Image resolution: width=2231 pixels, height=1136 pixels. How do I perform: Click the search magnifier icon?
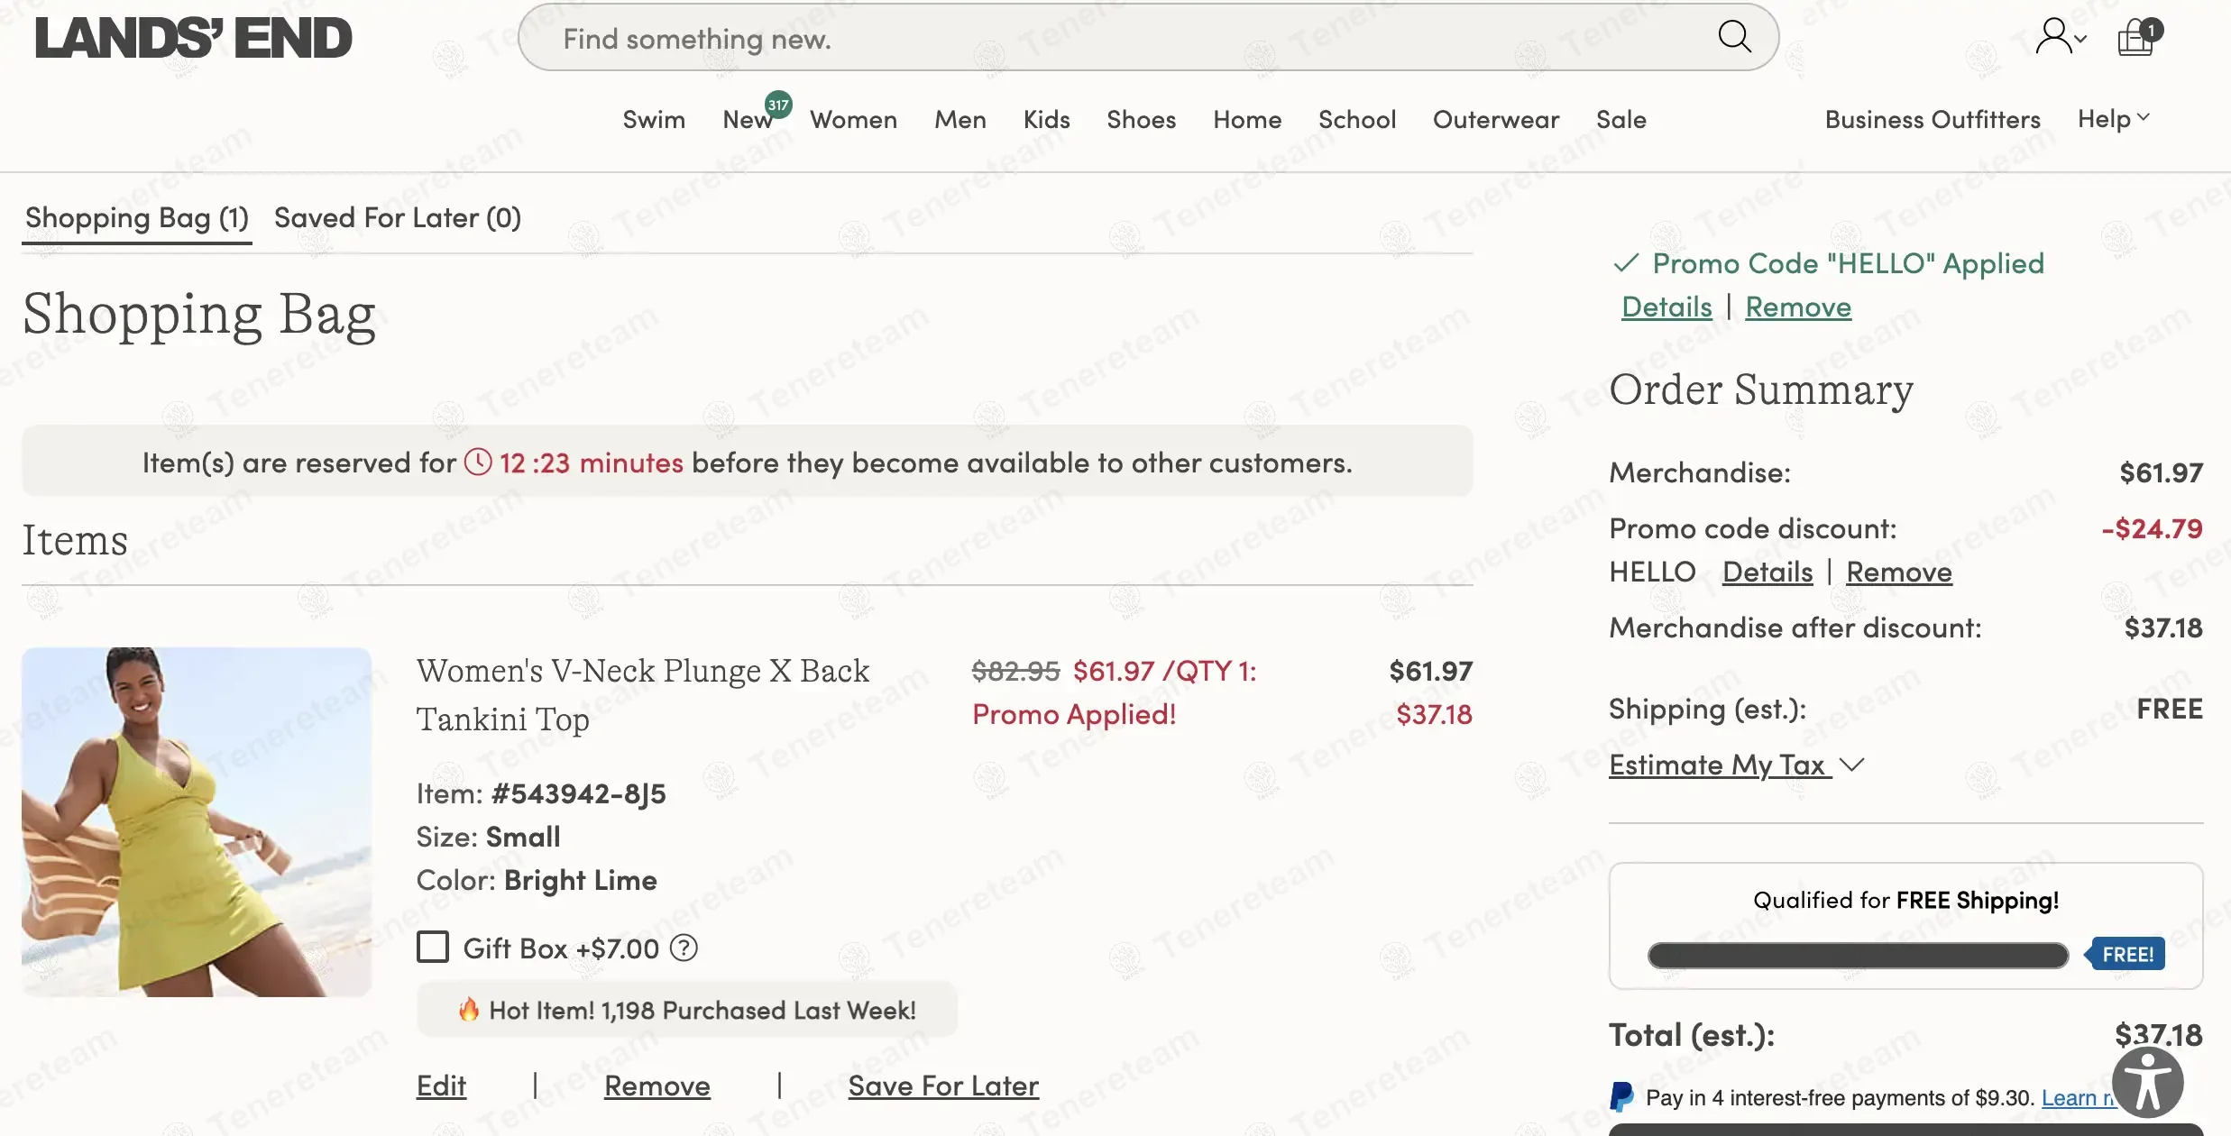(x=1734, y=37)
